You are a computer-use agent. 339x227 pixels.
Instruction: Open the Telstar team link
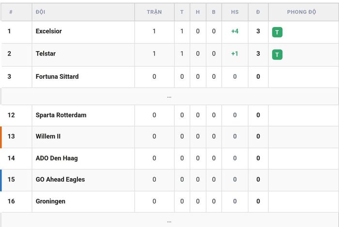(x=46, y=54)
